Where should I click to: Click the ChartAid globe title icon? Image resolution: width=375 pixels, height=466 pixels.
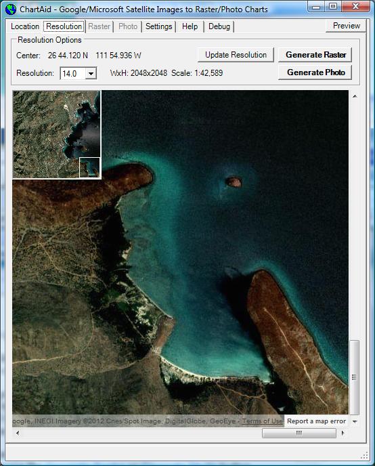(x=11, y=9)
